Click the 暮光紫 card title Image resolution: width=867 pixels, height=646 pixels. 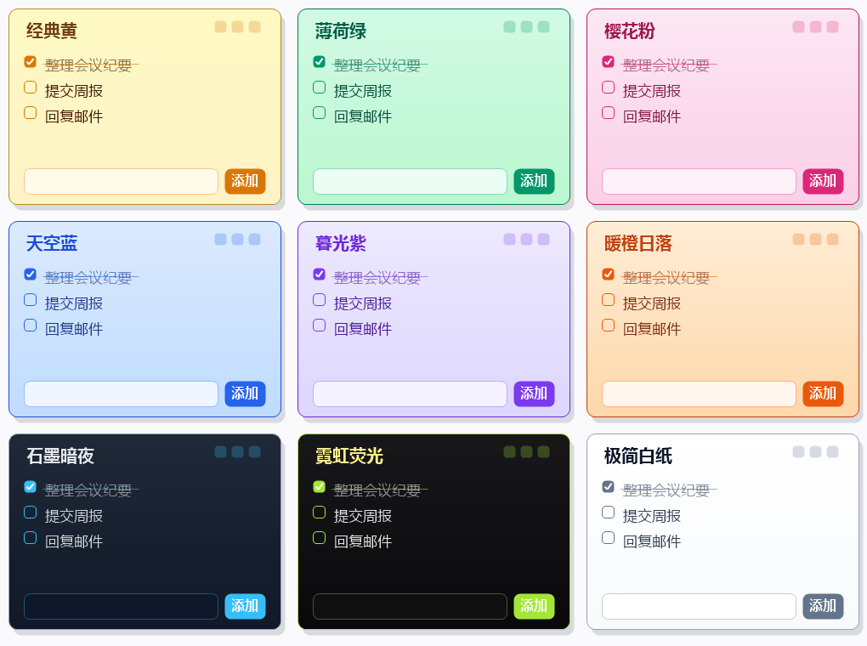[341, 243]
